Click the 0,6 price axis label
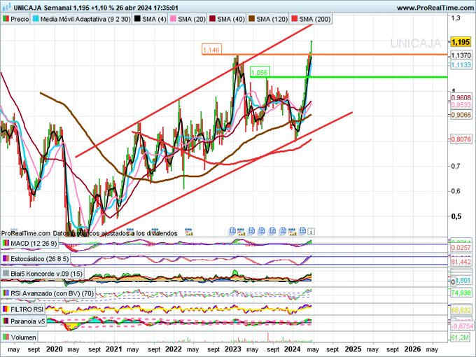The width and height of the screenshot is (476, 357). click(456, 191)
